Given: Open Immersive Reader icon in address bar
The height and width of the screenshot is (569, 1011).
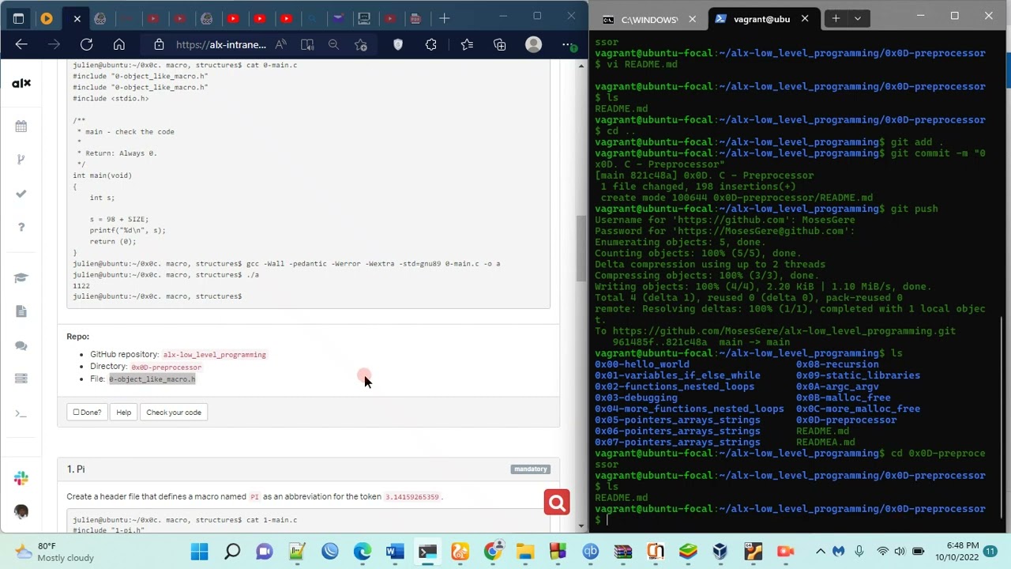Looking at the screenshot, I should point(307,45).
